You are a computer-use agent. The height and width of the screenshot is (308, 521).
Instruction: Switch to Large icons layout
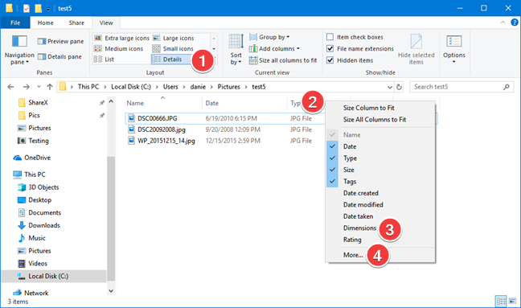coord(173,39)
